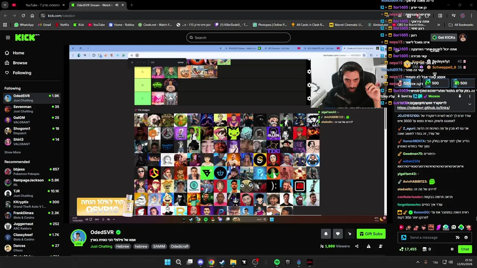Expand Show More under Following list

point(13,152)
